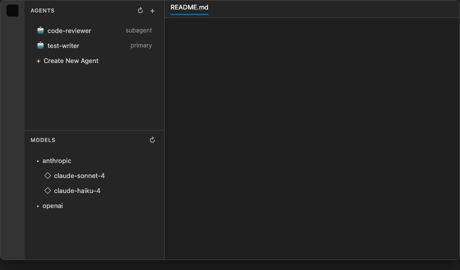Collapse the AGENTS section header
The image size is (460, 270).
click(42, 10)
